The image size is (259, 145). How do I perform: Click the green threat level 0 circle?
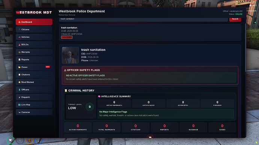[x=90, y=107]
